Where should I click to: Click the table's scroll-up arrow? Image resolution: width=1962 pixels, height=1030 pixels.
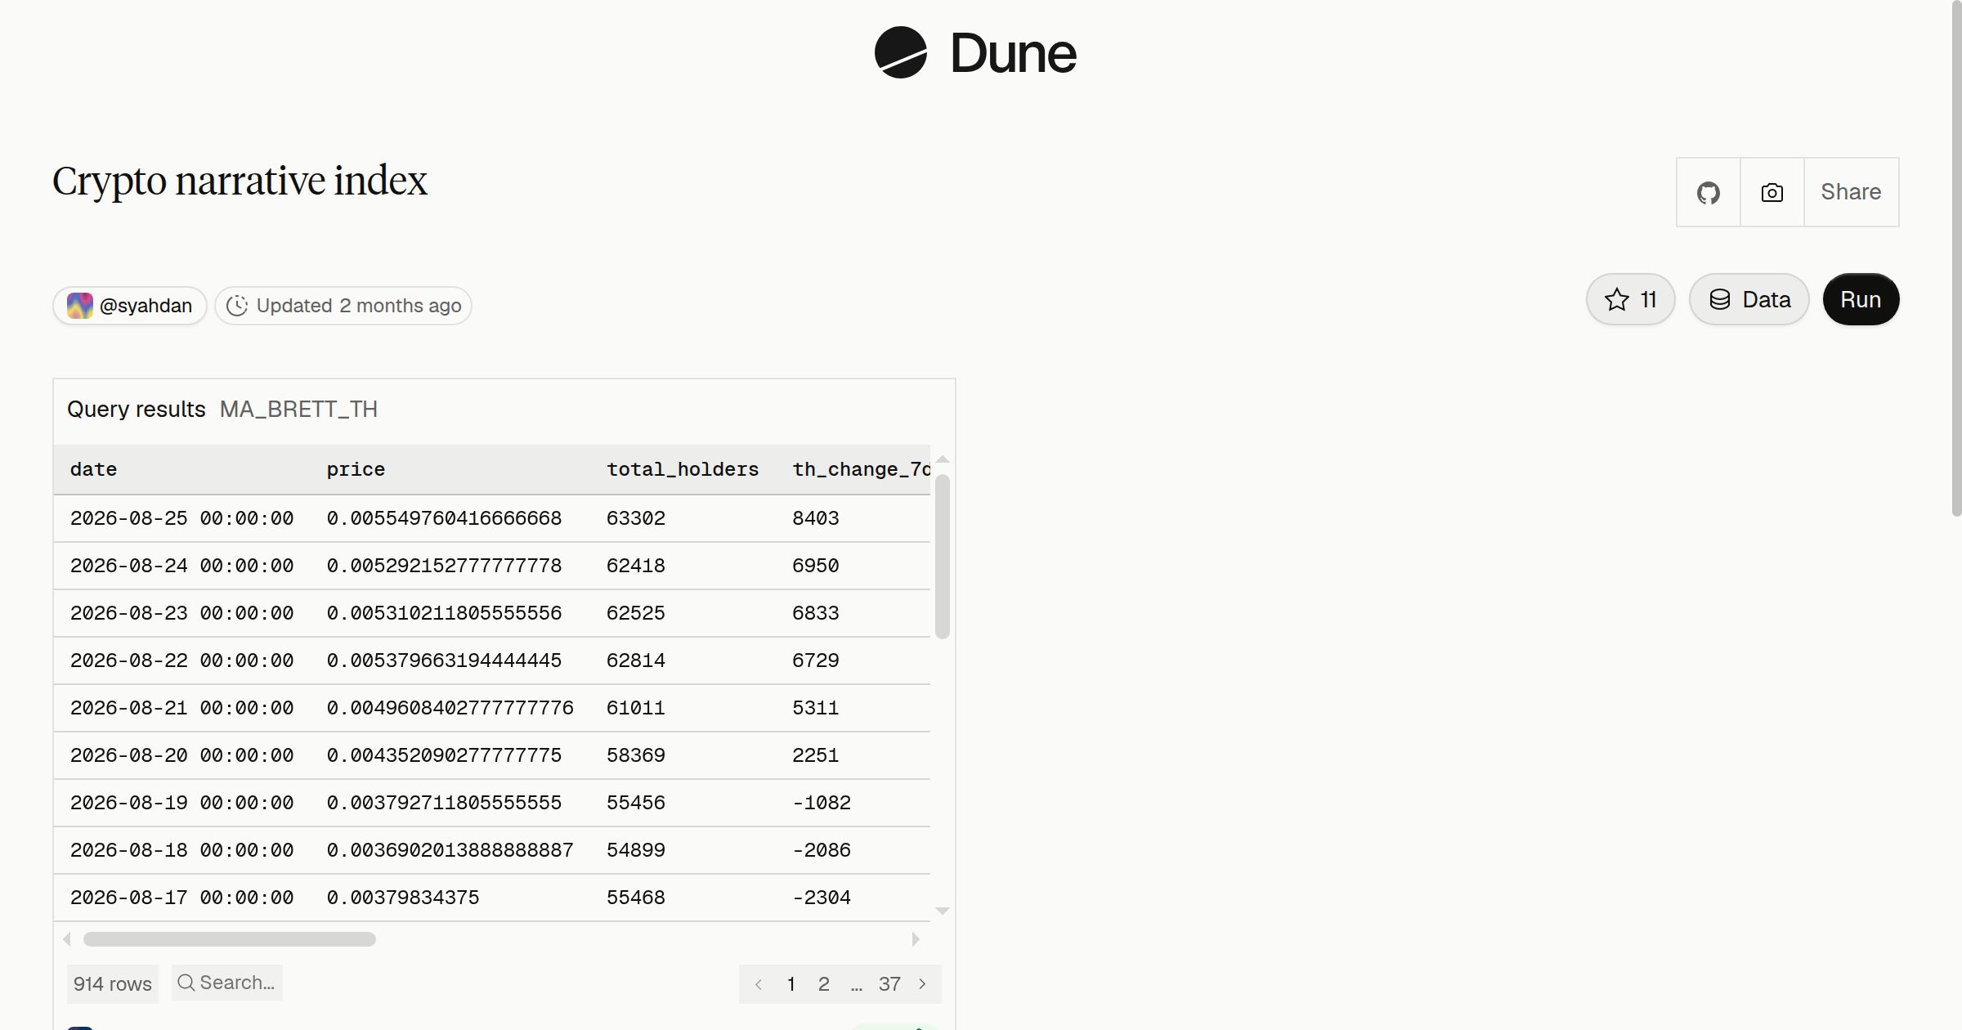pos(943,459)
